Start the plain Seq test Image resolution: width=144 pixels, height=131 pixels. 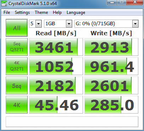[17, 85]
